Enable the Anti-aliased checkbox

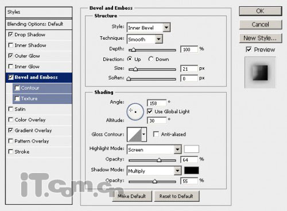point(156,134)
